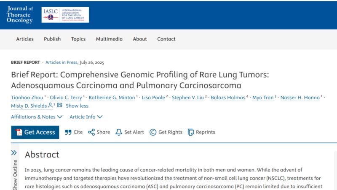Click envelope icon beside Misty D. Shields
The width and height of the screenshot is (337, 190).
click(59, 105)
